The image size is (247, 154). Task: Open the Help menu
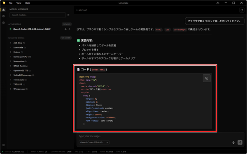28,3
